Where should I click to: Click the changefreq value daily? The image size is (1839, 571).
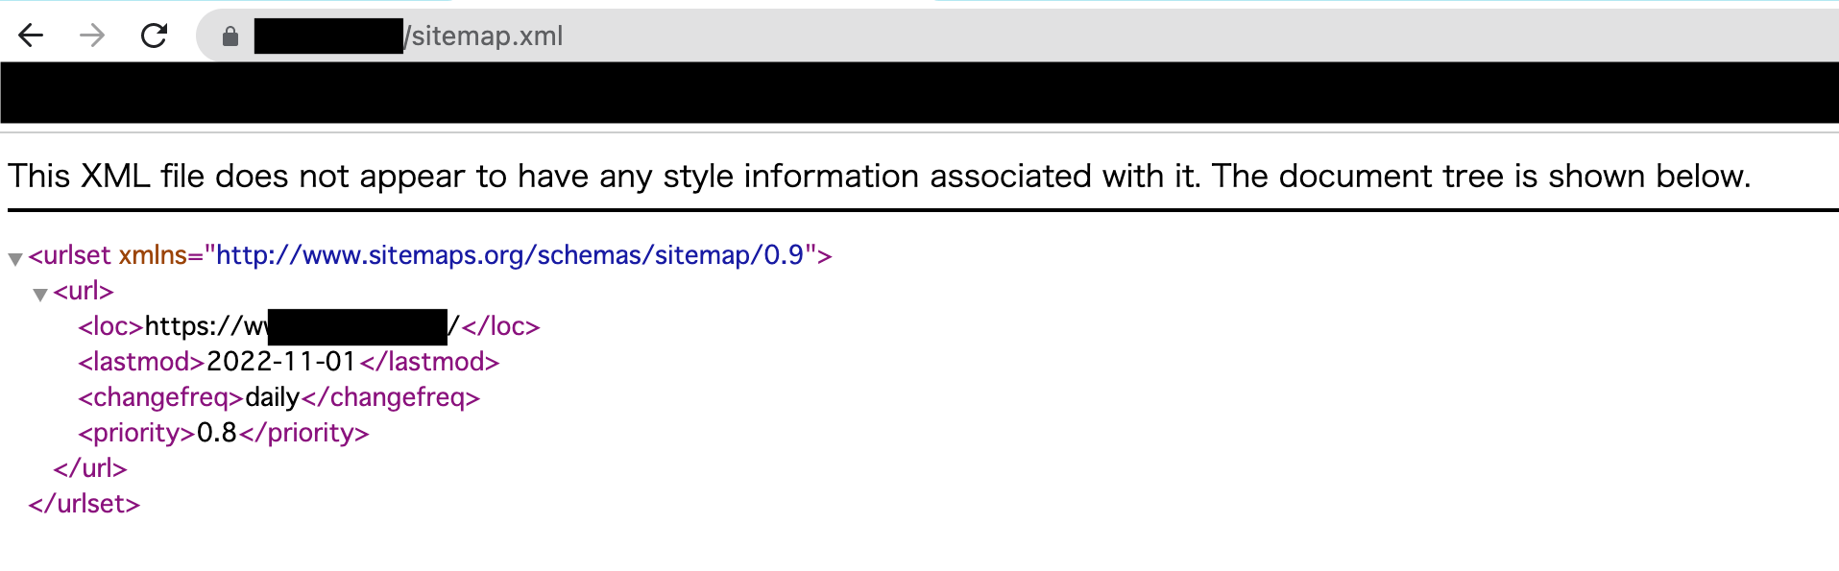coord(273,397)
